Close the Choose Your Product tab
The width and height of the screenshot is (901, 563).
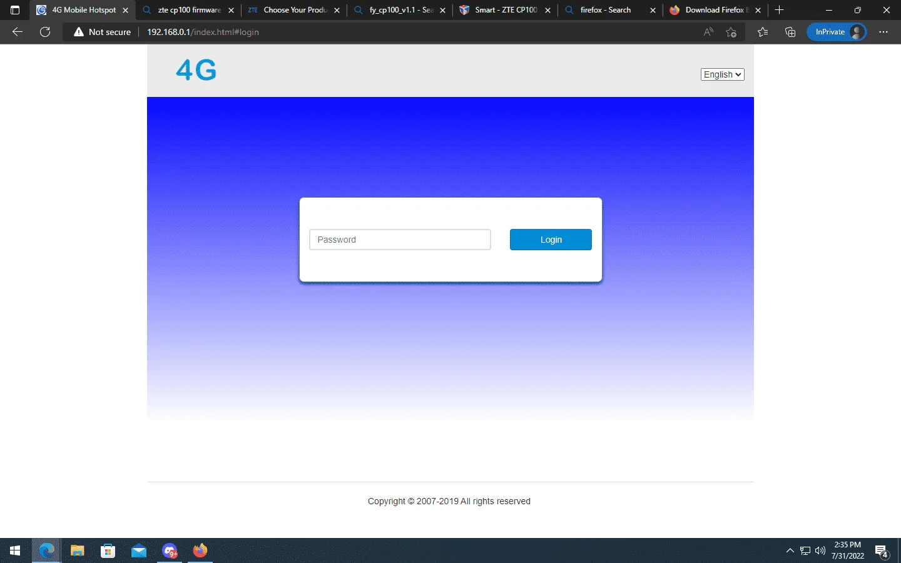coord(337,10)
